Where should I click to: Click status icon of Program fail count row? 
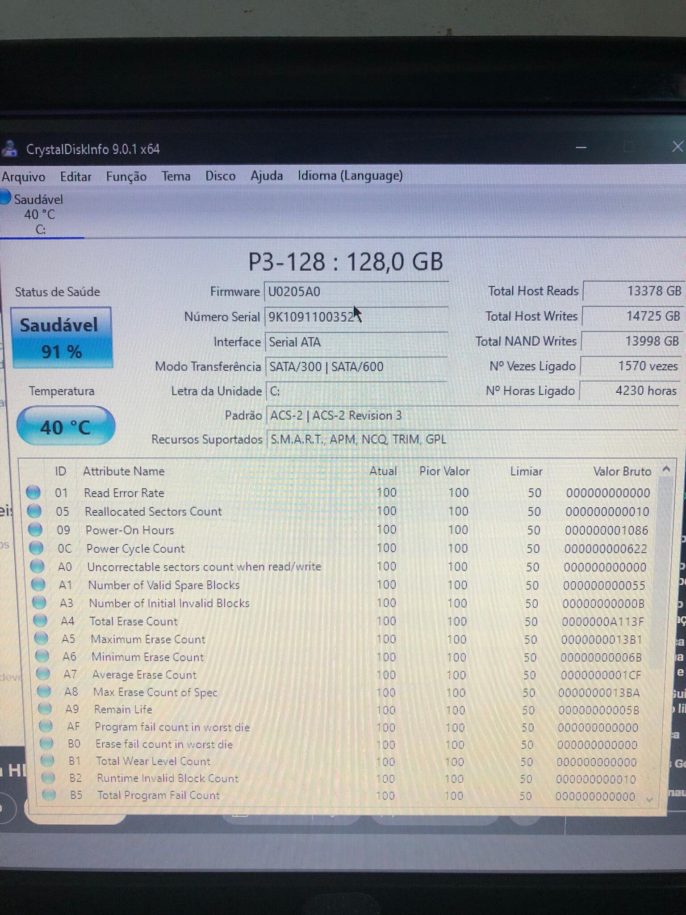pyautogui.click(x=46, y=726)
